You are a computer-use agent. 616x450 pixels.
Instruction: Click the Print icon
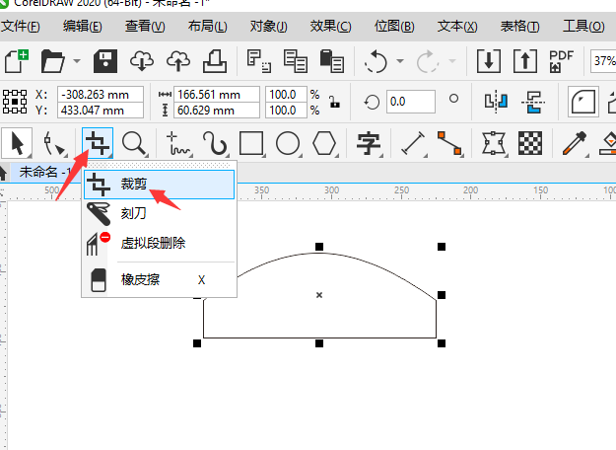[216, 61]
